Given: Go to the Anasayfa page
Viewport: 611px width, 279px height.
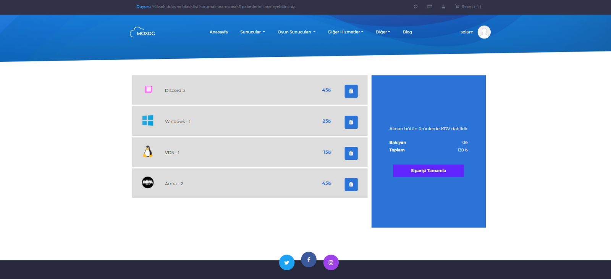Looking at the screenshot, I should point(218,32).
